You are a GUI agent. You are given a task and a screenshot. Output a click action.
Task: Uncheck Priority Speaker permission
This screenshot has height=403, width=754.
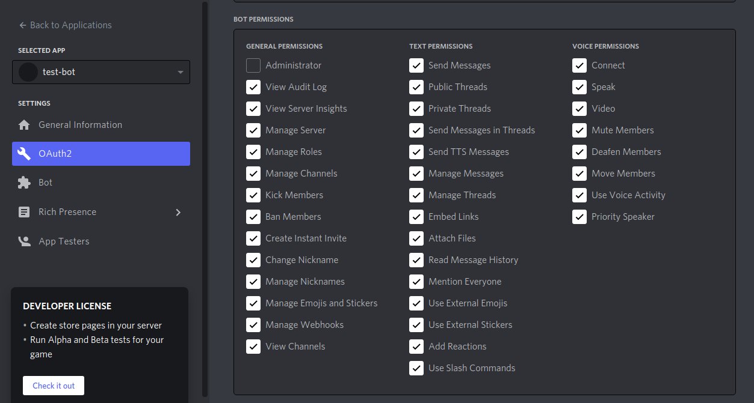[579, 217]
